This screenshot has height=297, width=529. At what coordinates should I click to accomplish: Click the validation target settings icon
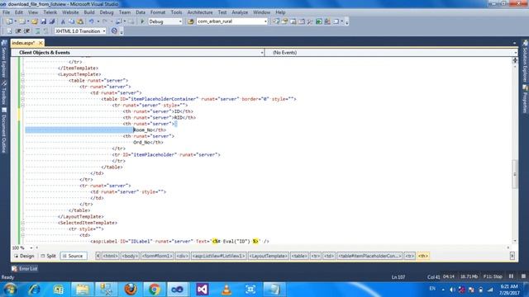pos(114,31)
